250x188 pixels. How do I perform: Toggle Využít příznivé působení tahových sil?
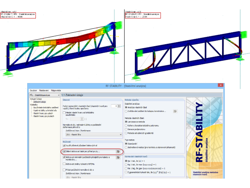tap(64, 146)
